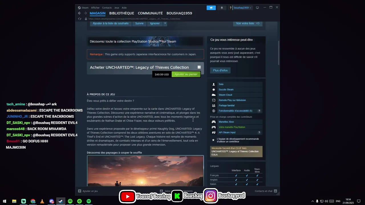Click Ajouter à la liste de souhaits
The width and height of the screenshot is (365, 205).
coord(111,23)
